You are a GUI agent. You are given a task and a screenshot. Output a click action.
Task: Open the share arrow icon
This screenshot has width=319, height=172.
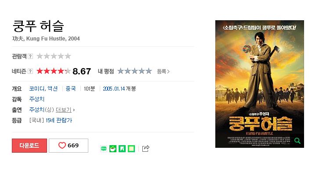click(x=146, y=149)
